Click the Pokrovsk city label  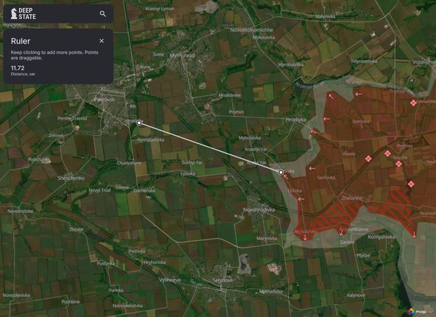(104, 99)
